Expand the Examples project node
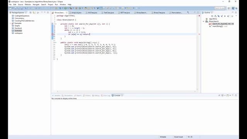 pyautogui.click(x=10, y=23)
